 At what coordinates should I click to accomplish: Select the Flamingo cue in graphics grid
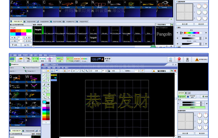click(x=33, y=79)
